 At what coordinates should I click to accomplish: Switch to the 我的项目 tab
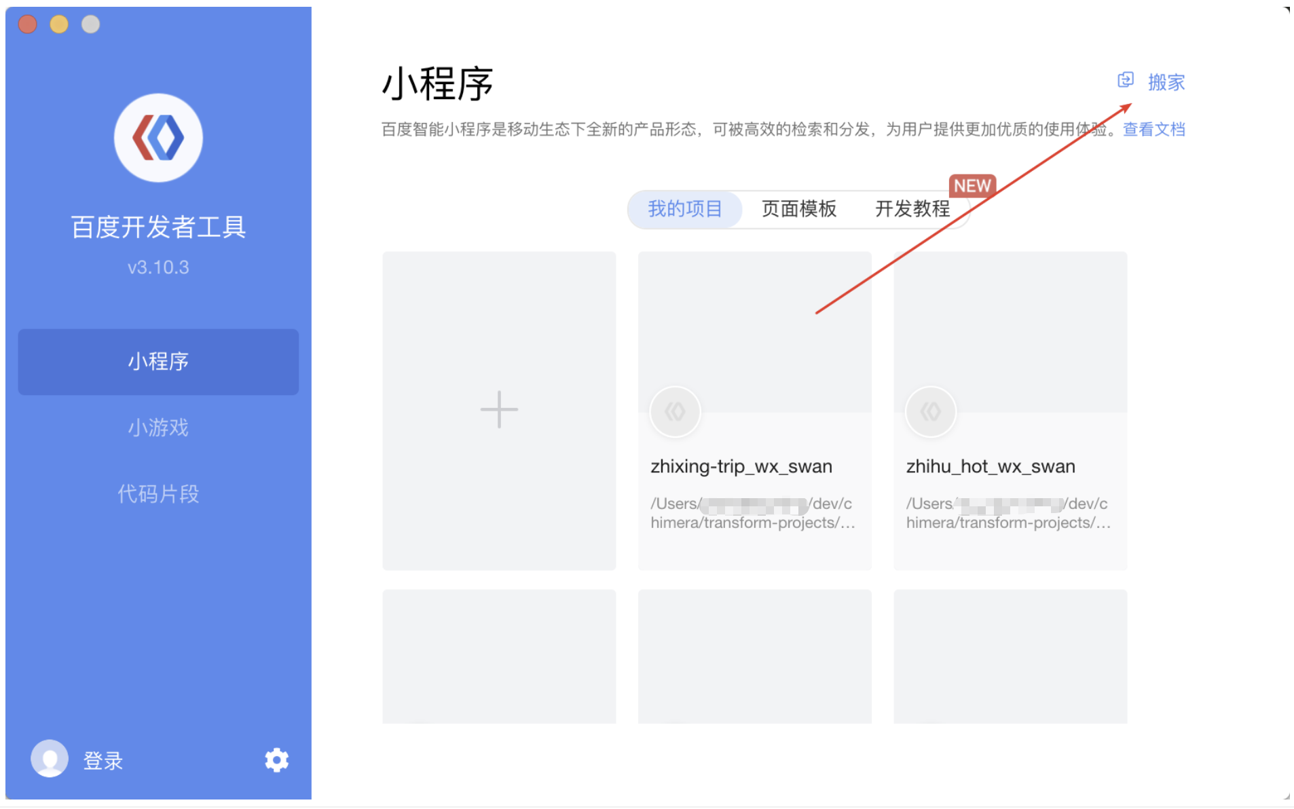(684, 209)
